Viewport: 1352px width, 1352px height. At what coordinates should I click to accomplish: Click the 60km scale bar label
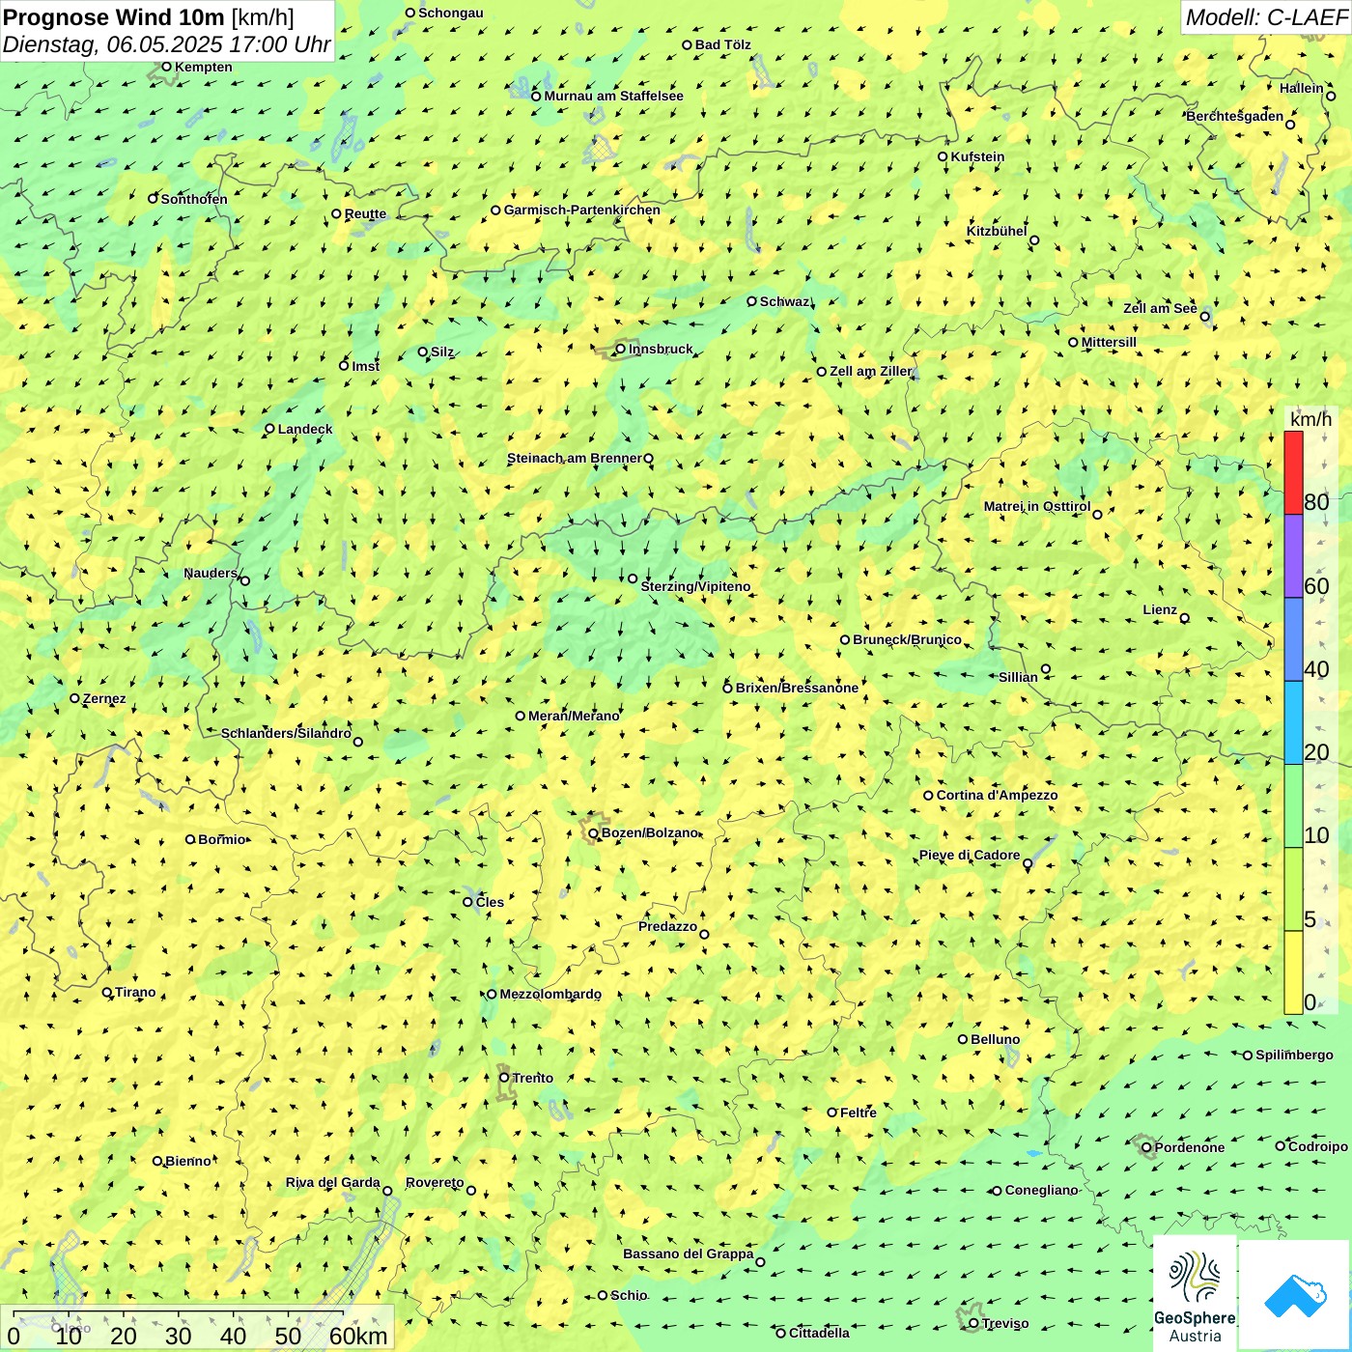tap(358, 1336)
